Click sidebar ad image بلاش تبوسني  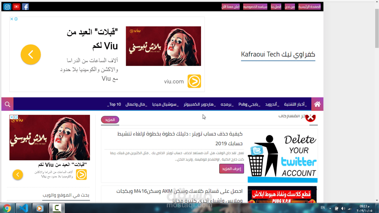point(50,138)
